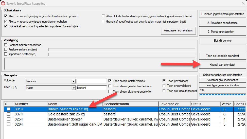The image size is (247, 139).
Task: Sort by the 'Status' column header
Action: click(205, 104)
